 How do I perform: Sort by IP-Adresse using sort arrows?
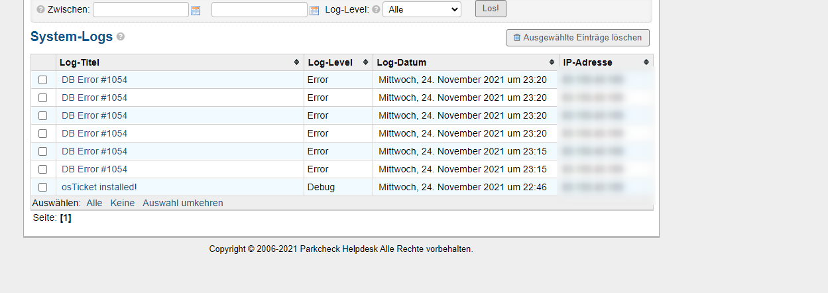point(646,62)
